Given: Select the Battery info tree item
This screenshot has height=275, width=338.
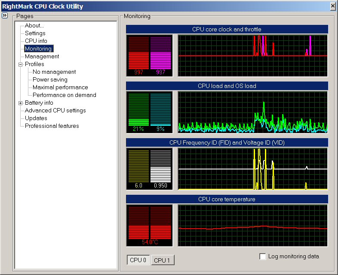Looking at the screenshot, I should pyautogui.click(x=39, y=103).
